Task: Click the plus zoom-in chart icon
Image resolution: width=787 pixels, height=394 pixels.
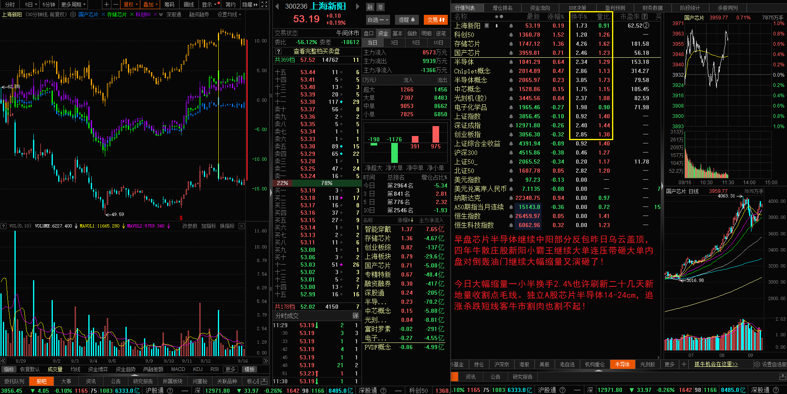Action: tap(106, 5)
